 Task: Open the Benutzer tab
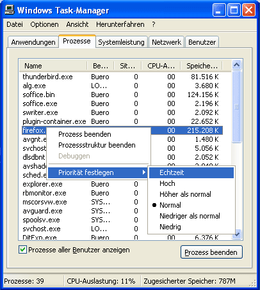[202, 42]
